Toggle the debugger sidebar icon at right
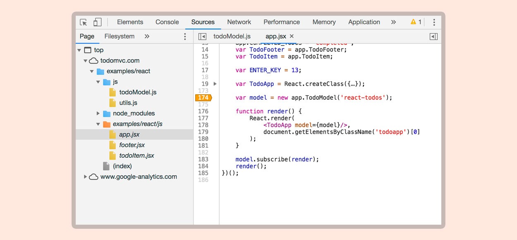517x240 pixels. pos(433,36)
